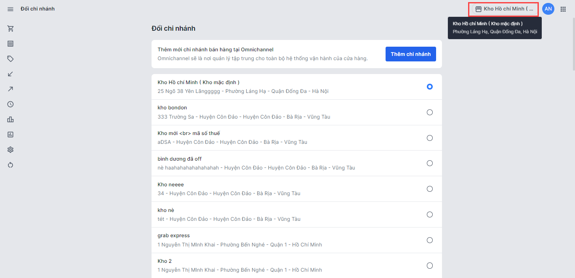The image size is (575, 278).
Task: Open the apps grid icon
Action: pos(563,9)
